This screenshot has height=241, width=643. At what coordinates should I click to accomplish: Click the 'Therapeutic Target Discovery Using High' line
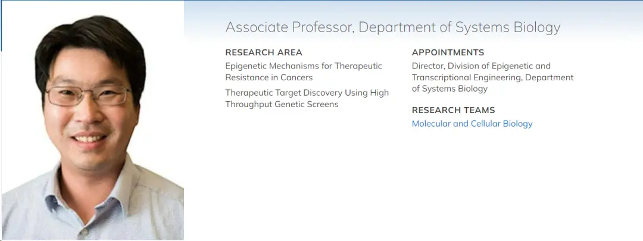307,93
